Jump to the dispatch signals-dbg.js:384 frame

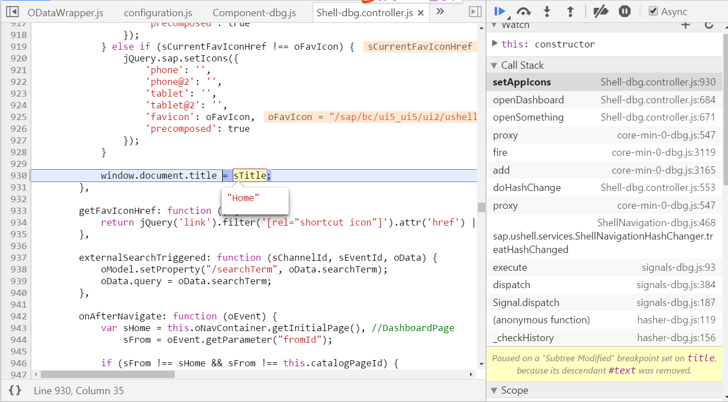(x=604, y=285)
